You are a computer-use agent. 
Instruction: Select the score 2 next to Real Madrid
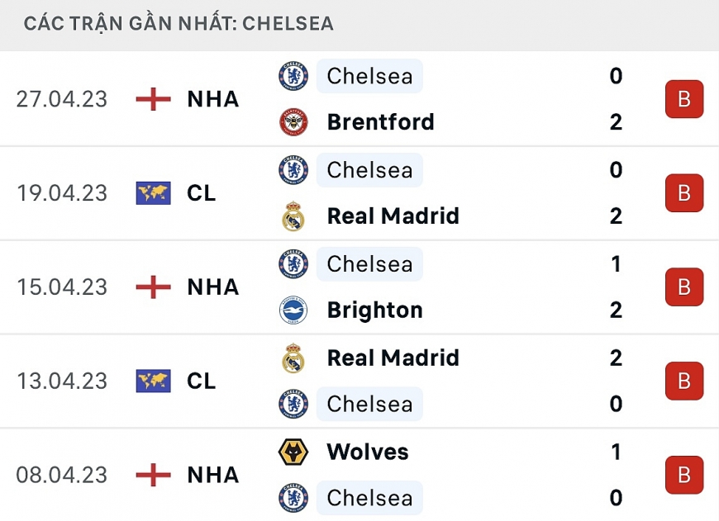click(616, 216)
